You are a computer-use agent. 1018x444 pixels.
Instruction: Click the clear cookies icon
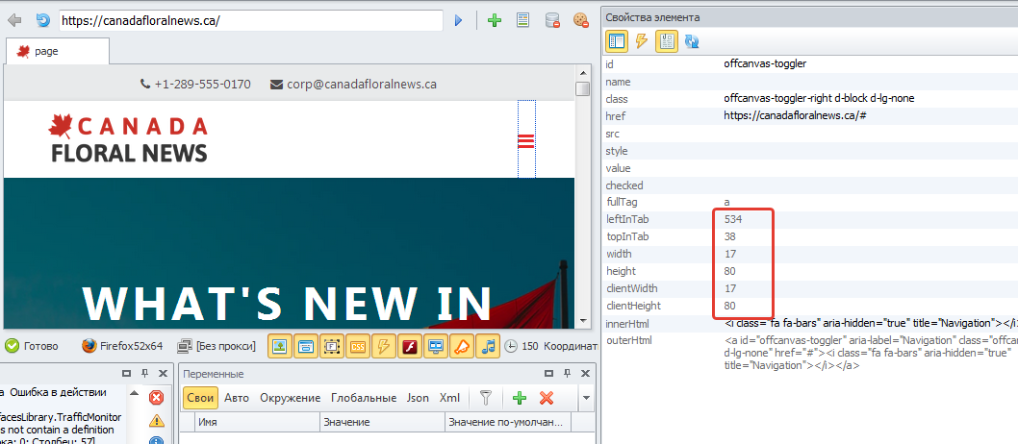[x=580, y=21]
